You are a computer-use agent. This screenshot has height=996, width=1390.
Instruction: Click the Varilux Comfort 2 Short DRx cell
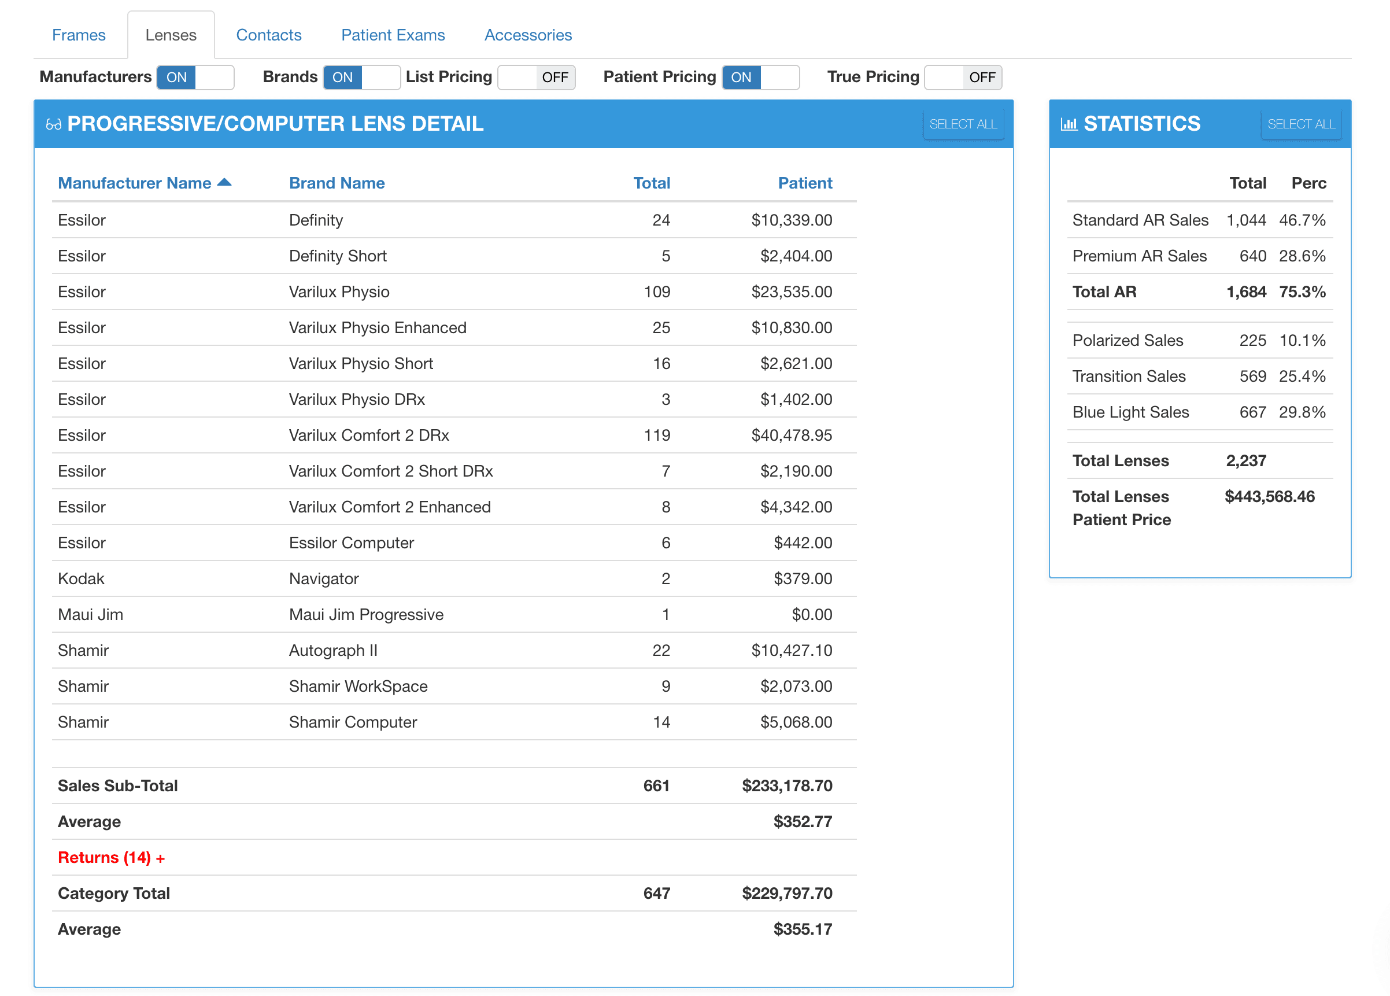pos(391,471)
